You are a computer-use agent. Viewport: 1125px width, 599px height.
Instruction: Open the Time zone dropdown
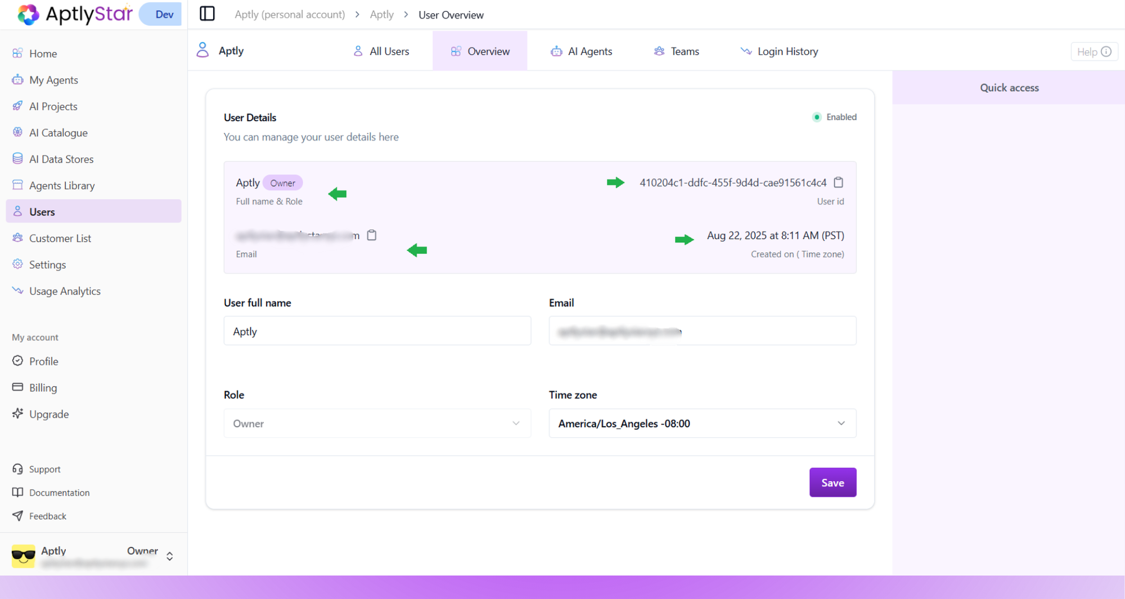(x=703, y=423)
